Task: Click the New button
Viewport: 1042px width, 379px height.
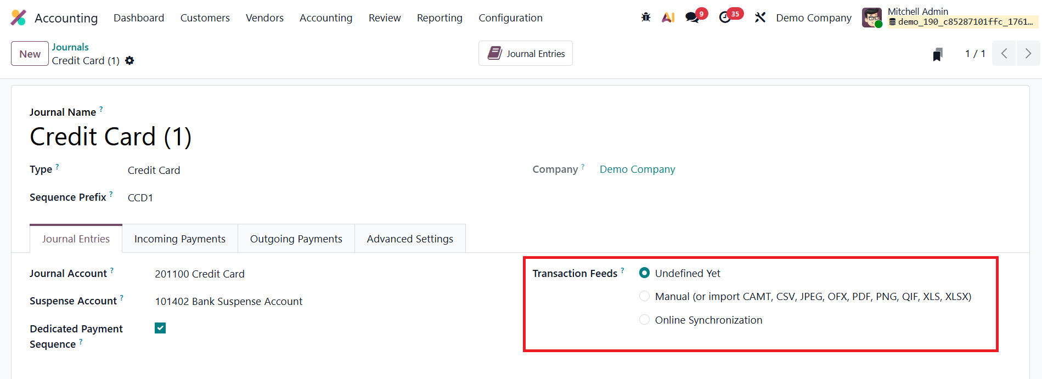Action: pos(30,54)
